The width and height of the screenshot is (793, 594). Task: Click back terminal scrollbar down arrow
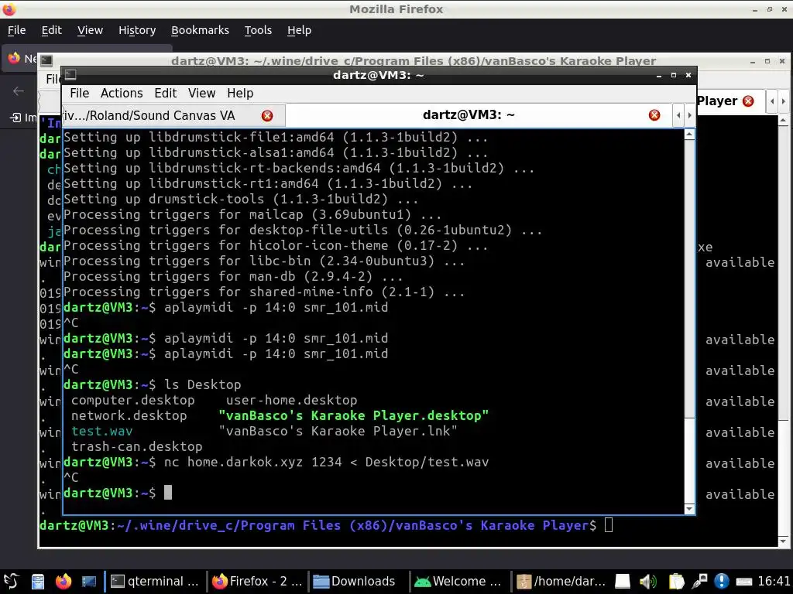click(x=783, y=541)
